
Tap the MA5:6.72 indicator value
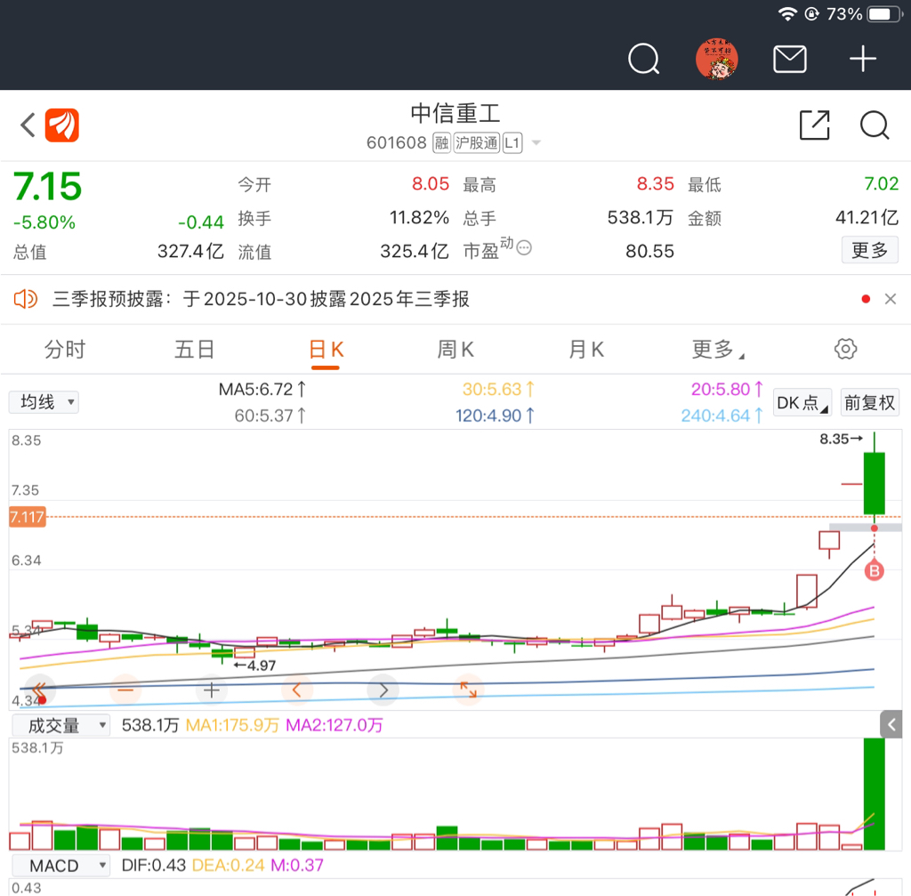click(262, 390)
